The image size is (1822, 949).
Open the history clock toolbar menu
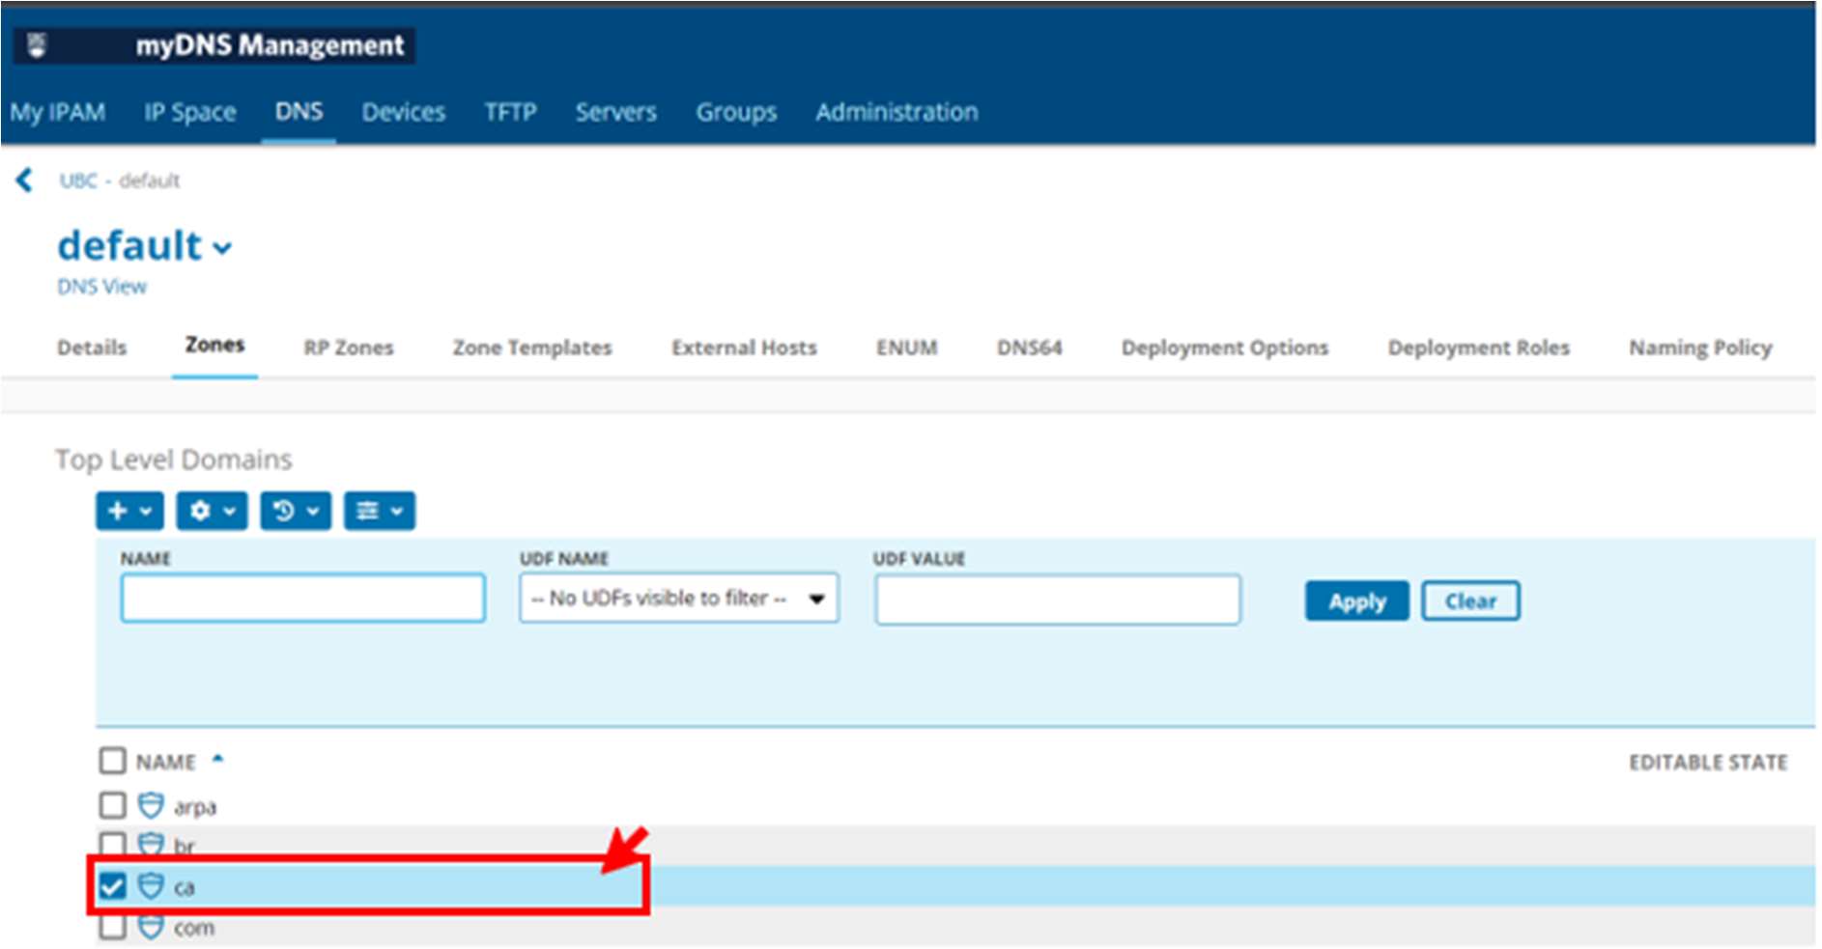coord(295,511)
